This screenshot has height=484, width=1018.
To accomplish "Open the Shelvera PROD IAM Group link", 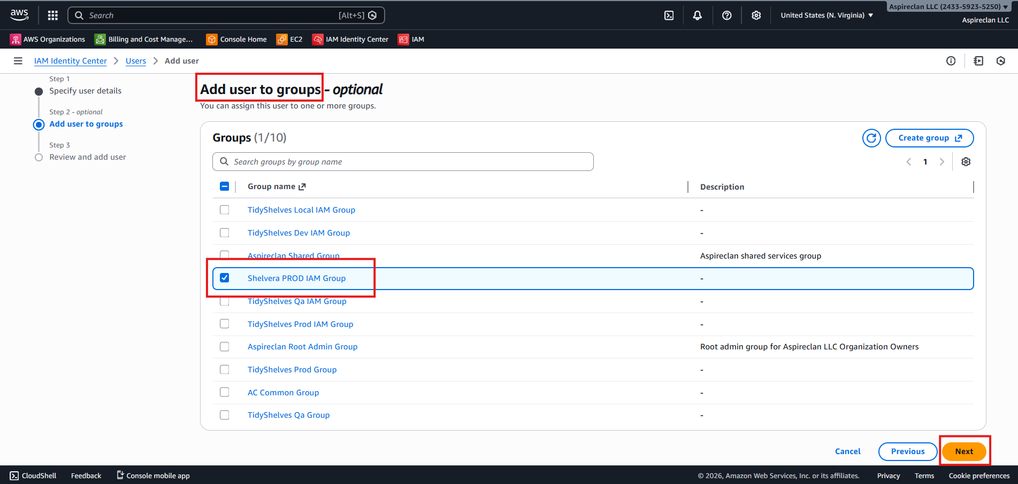I will (x=296, y=278).
